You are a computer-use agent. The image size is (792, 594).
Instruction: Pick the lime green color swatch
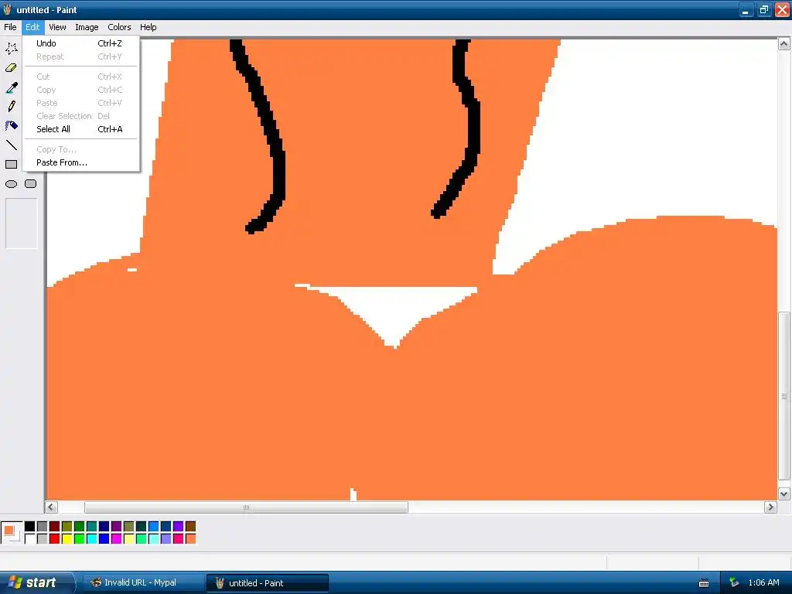click(80, 539)
